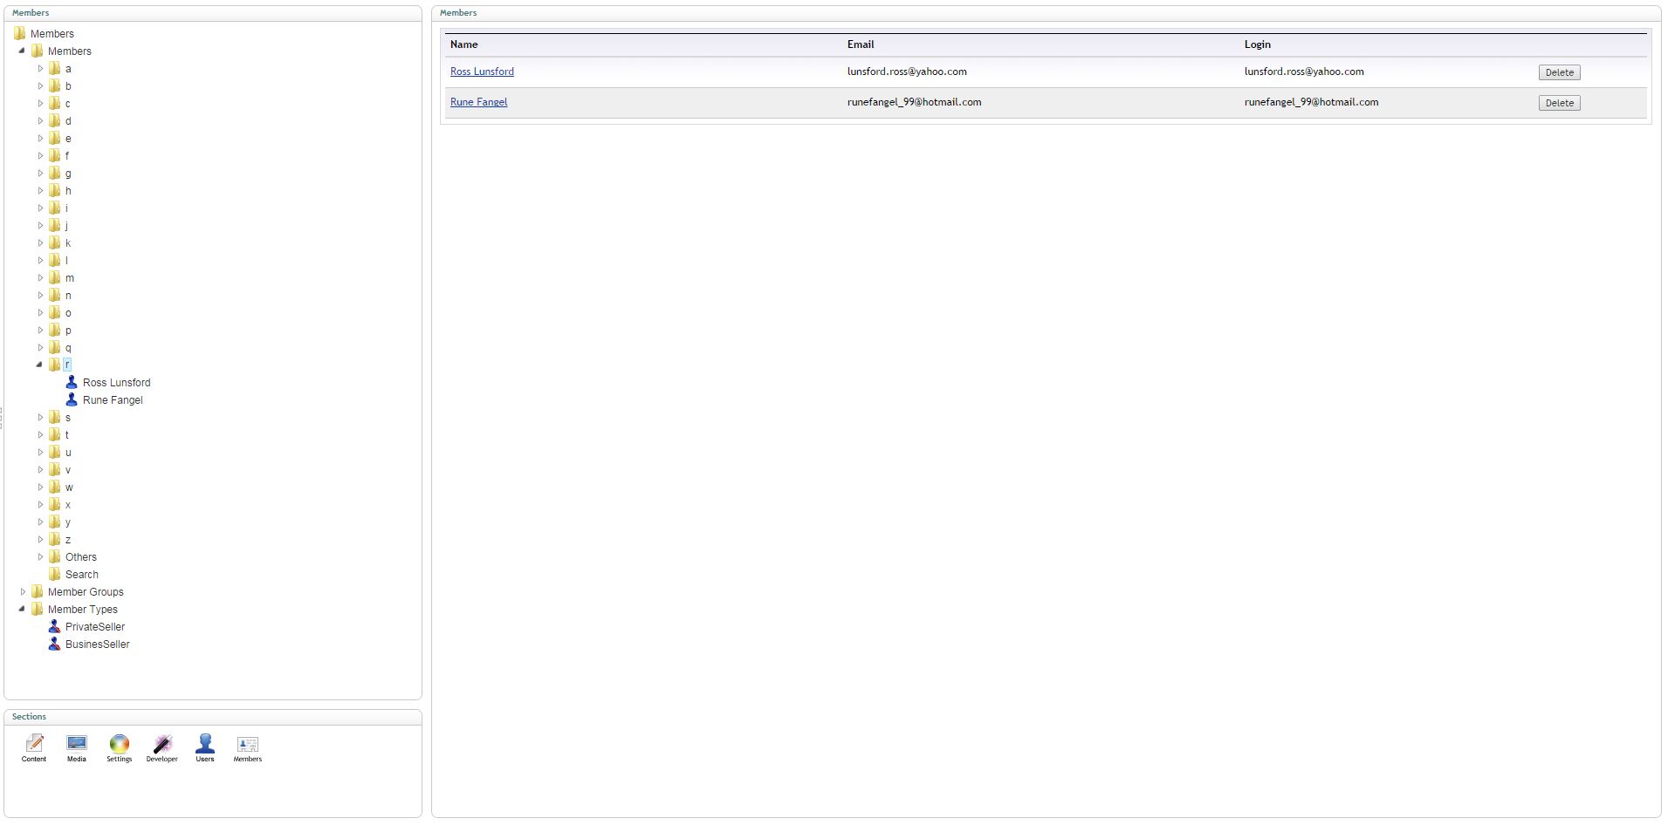
Task: Expand the k folder arrow
Action: tap(40, 242)
